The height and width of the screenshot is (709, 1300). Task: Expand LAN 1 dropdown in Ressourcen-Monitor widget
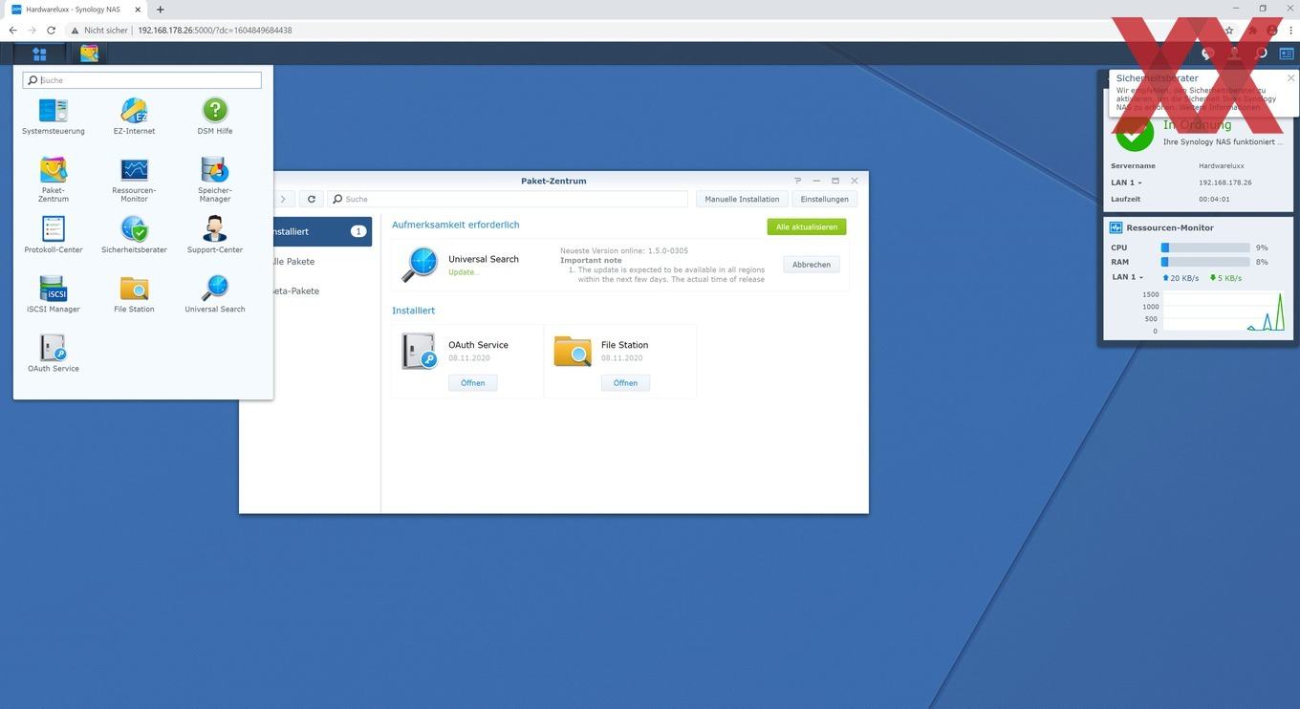[1128, 277]
